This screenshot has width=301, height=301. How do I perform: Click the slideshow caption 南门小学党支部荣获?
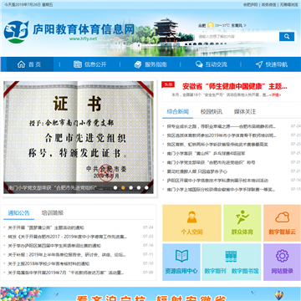54,188
